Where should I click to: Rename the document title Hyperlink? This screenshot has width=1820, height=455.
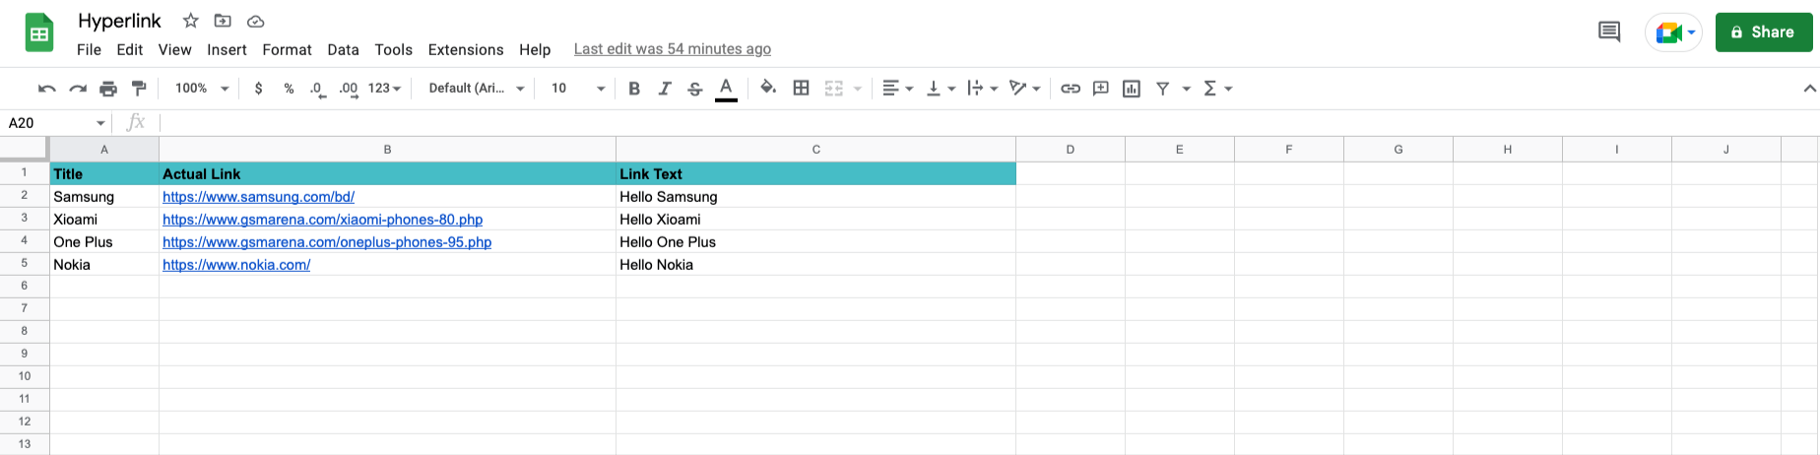(119, 21)
